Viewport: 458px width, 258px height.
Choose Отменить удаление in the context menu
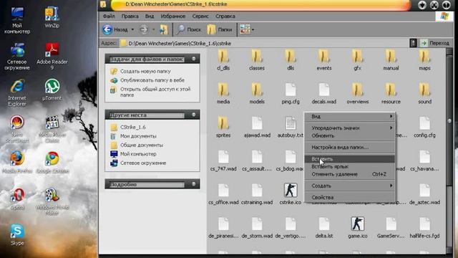(350, 174)
